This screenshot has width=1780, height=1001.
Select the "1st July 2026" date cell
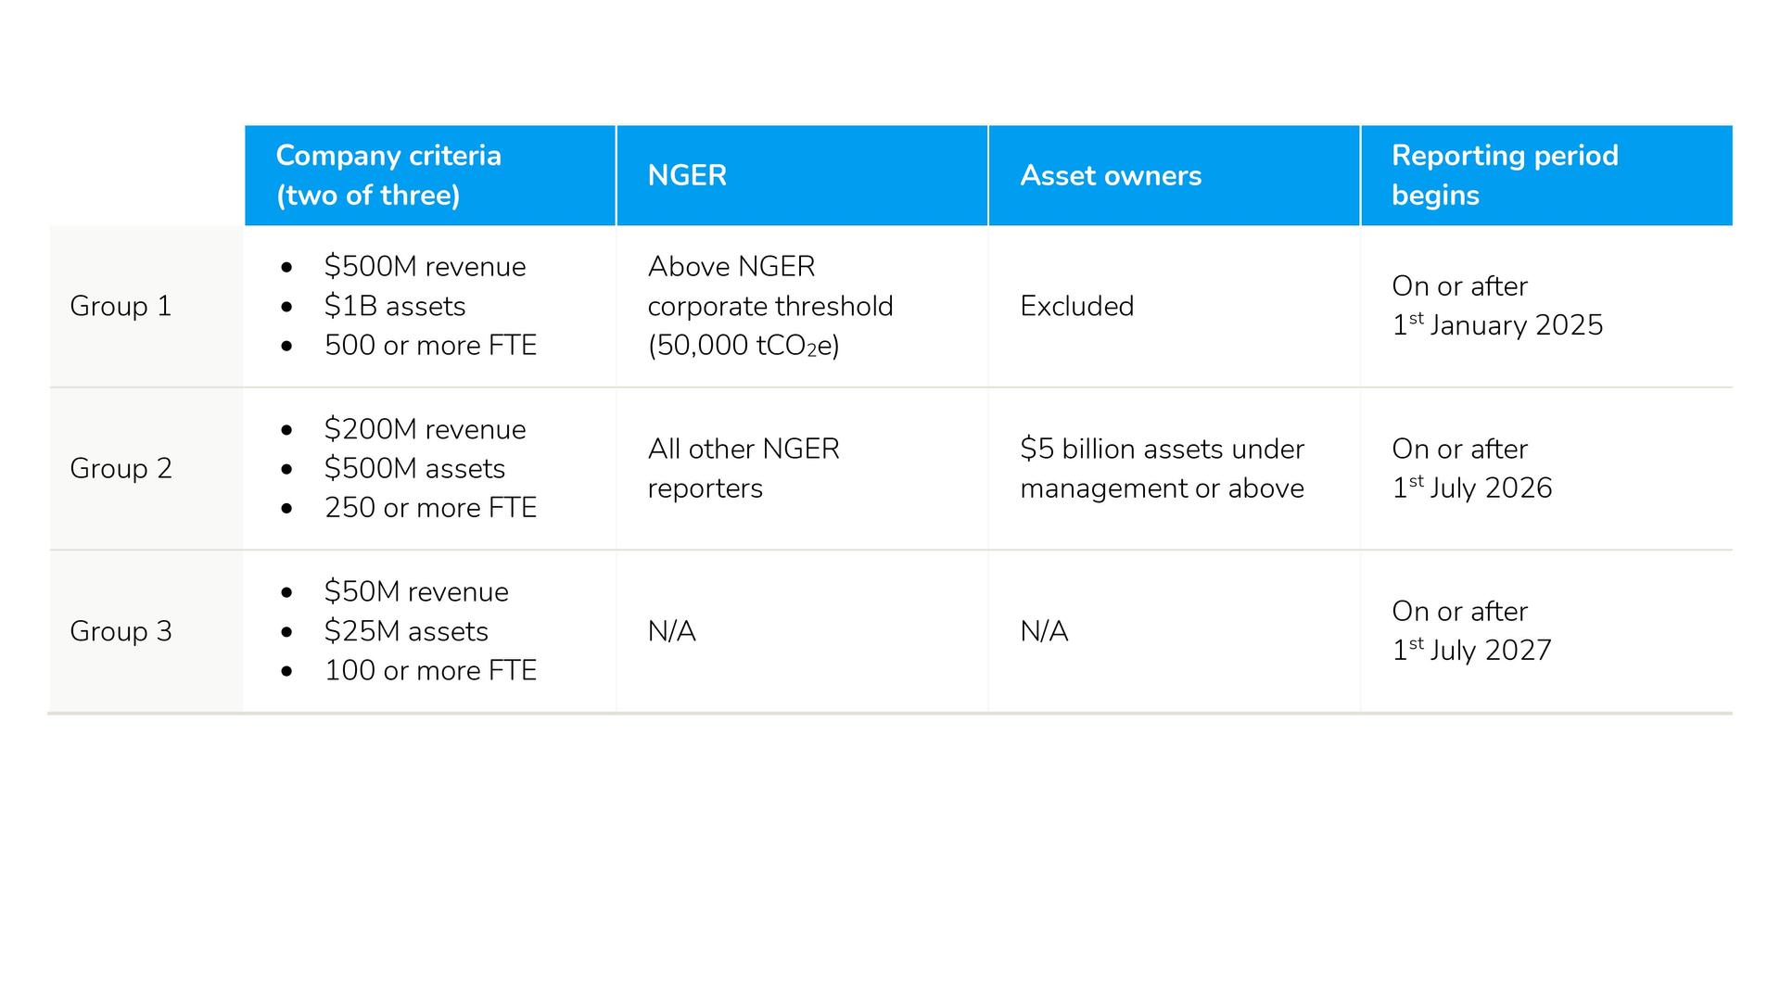(1472, 468)
